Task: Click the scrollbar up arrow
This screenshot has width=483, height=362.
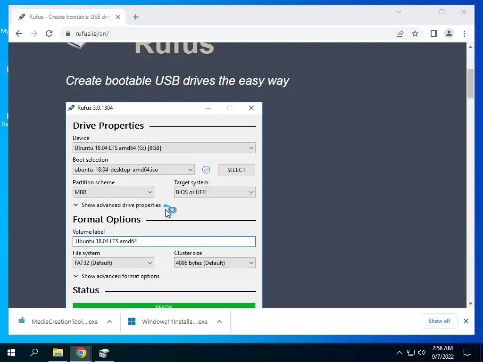Action: pyautogui.click(x=470, y=47)
